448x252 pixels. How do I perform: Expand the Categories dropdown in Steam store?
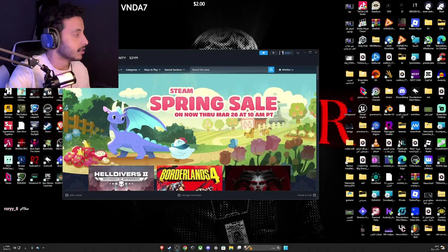pos(133,70)
